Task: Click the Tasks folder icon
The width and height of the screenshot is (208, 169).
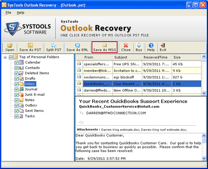Action: coord(21,116)
